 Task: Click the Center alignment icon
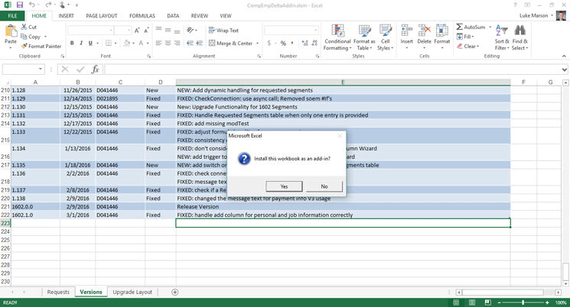[x=168, y=43]
